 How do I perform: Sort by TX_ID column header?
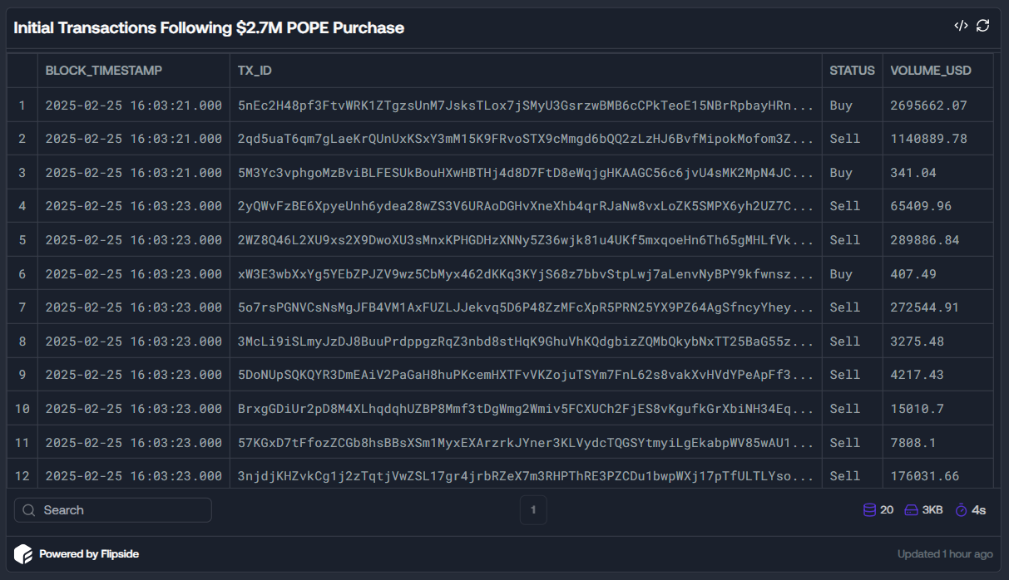pos(255,71)
